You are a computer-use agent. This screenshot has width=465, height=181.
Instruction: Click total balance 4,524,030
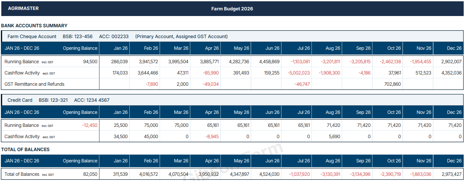point(269,174)
